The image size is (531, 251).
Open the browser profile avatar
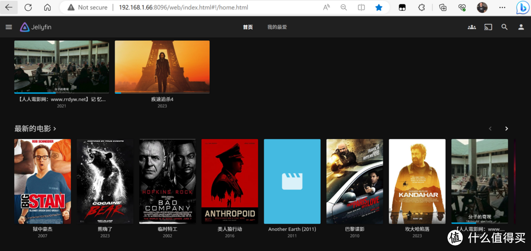(482, 7)
